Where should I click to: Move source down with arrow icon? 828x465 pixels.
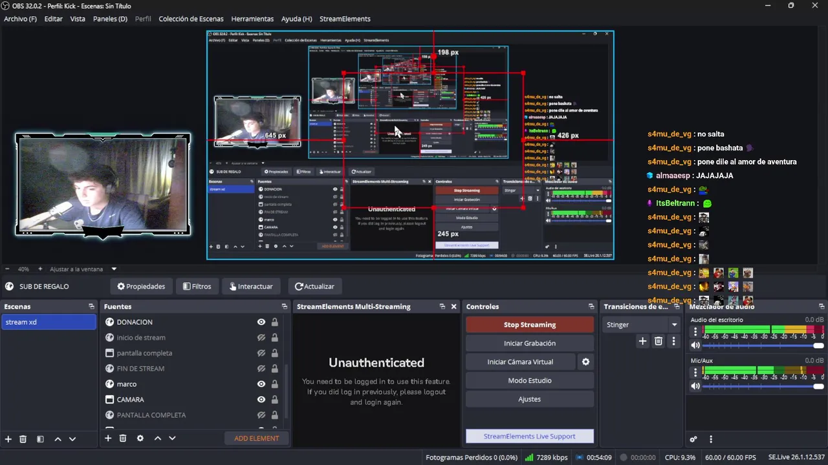coord(172,439)
